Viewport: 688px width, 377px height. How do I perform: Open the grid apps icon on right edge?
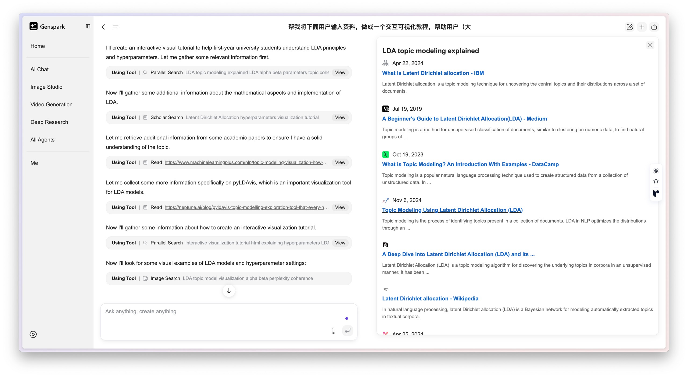pos(656,171)
